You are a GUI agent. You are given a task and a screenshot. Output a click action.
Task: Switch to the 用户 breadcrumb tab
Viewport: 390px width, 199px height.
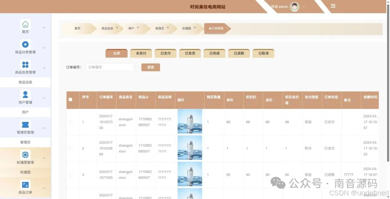tap(131, 28)
